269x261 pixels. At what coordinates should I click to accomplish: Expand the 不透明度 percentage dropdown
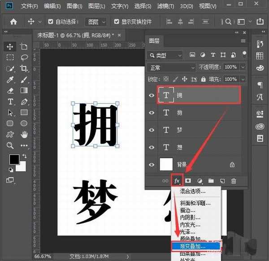coord(243,67)
